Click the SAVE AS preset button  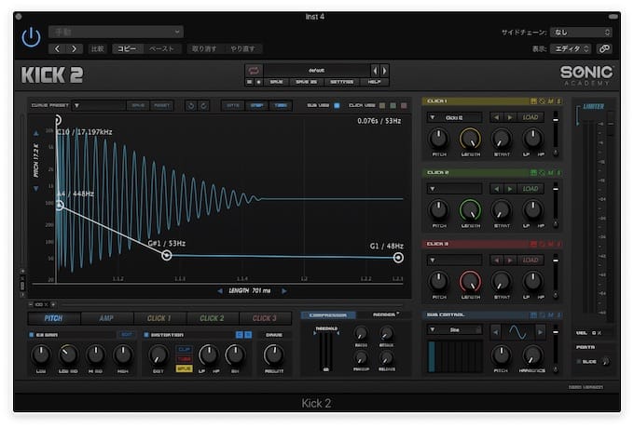pyautogui.click(x=306, y=82)
